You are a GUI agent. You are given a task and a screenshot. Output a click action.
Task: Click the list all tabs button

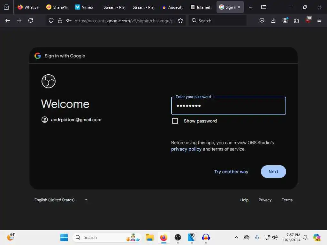pos(264,7)
